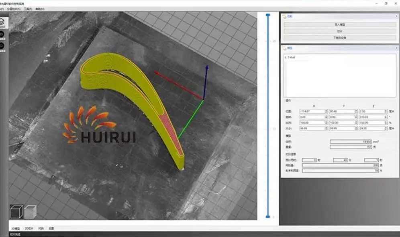This screenshot has width=400, height=237.
Task: Click the rotation Z stepper arrows
Action: point(386,117)
